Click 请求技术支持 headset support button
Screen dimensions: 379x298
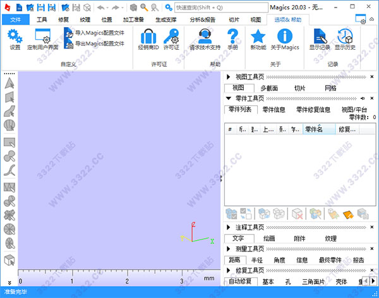pyautogui.click(x=205, y=40)
